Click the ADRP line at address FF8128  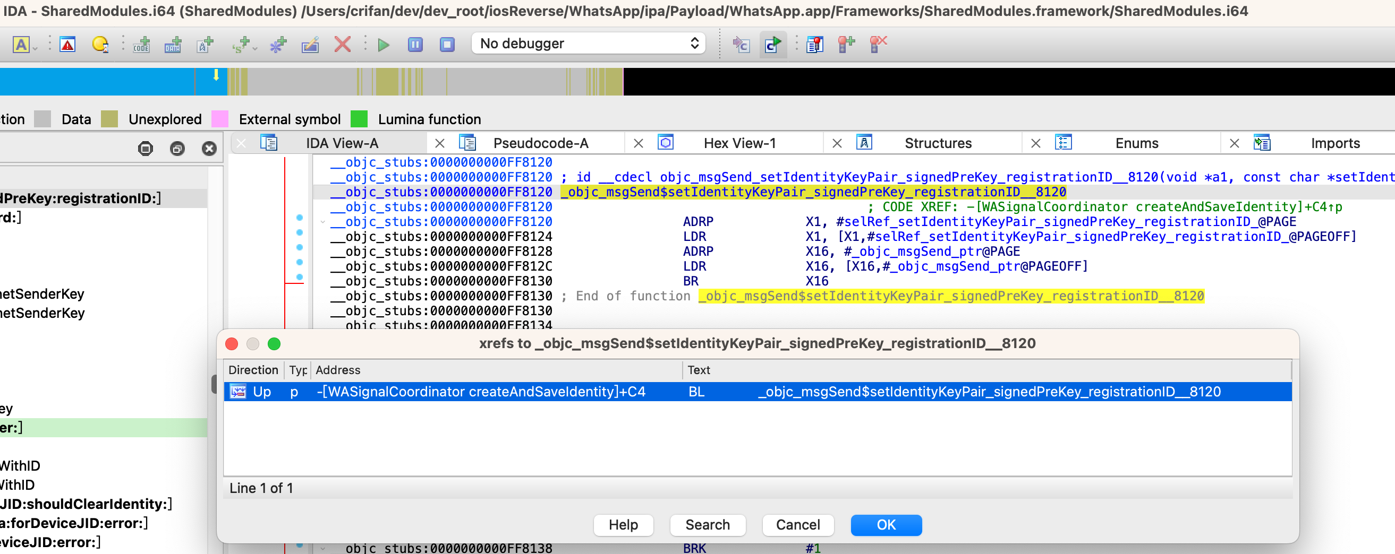(x=675, y=252)
